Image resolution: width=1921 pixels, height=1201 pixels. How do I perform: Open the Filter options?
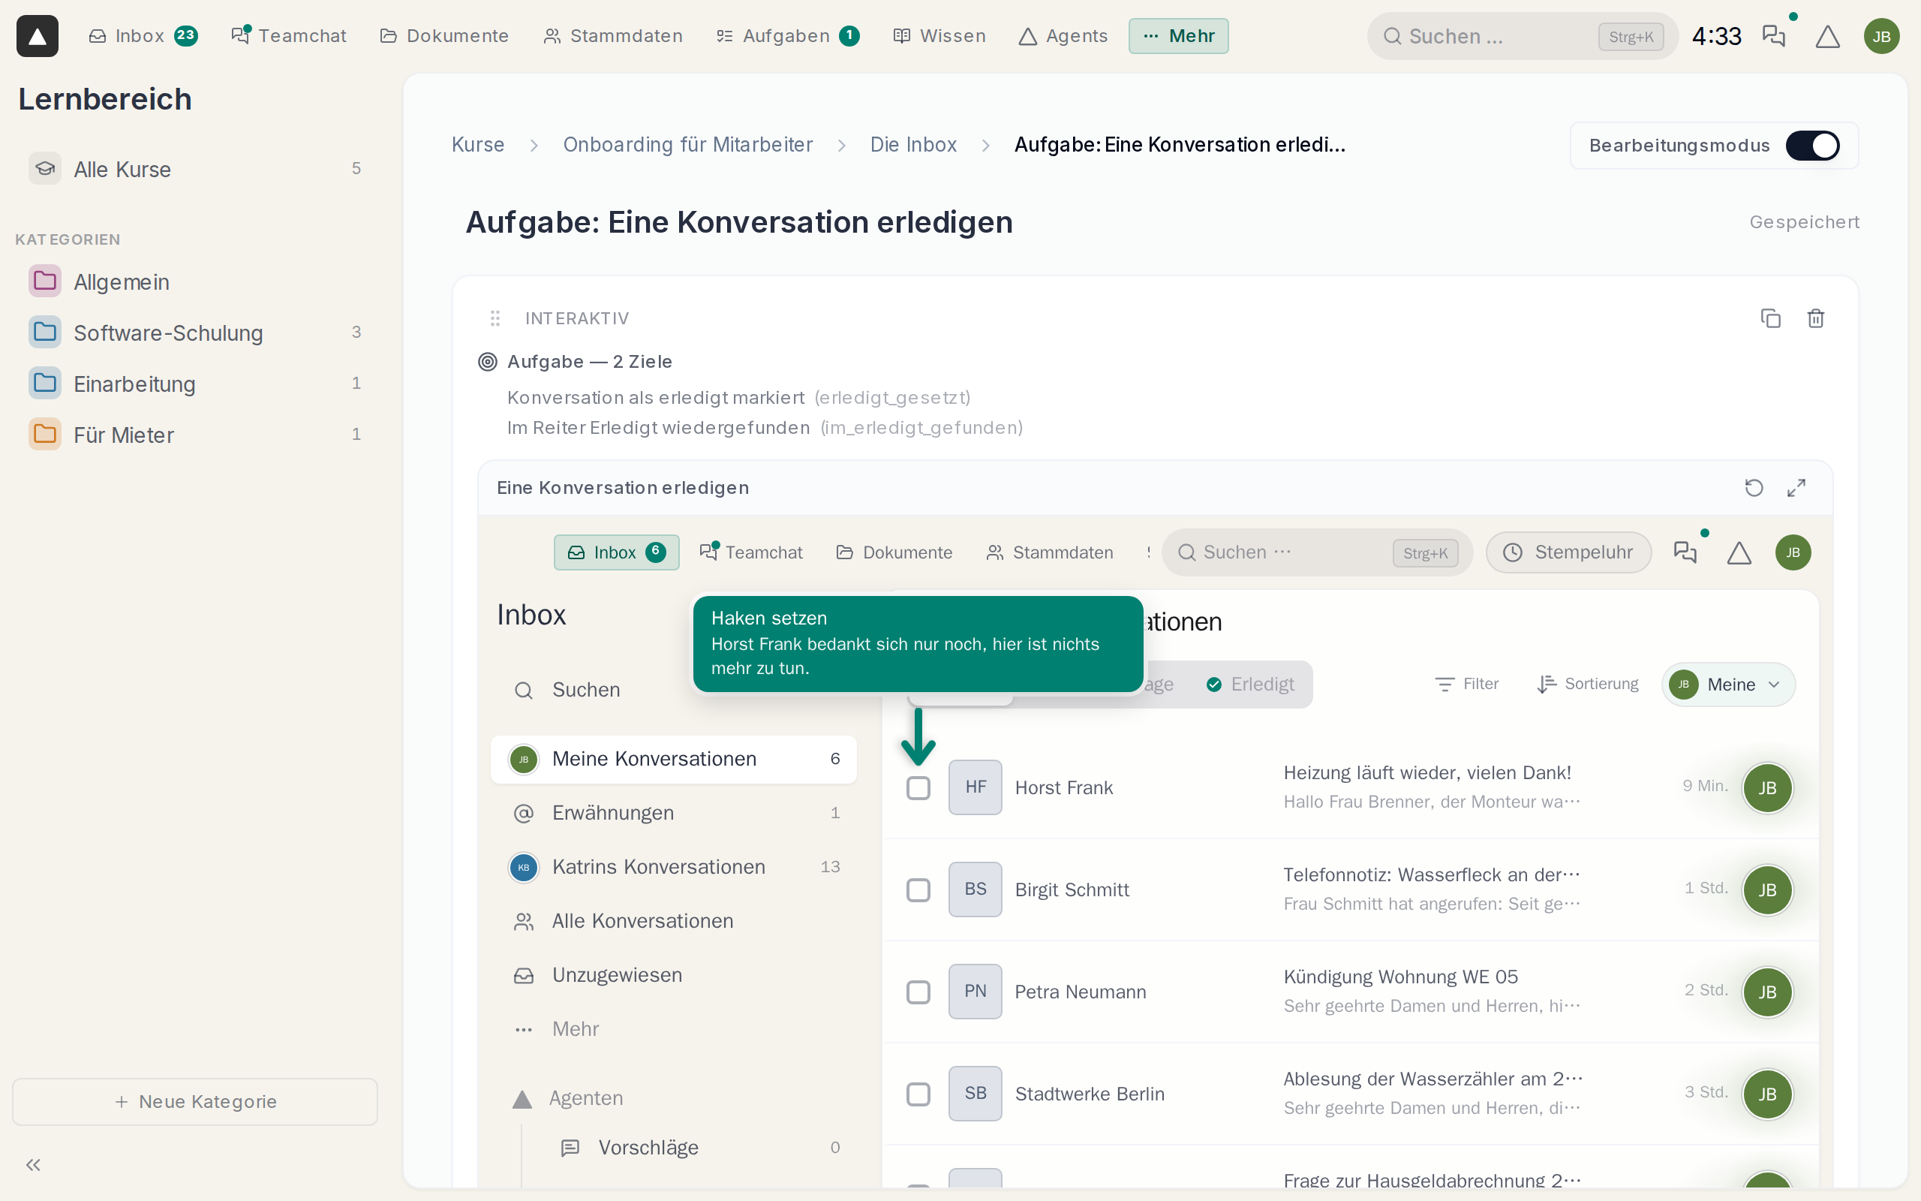point(1466,684)
